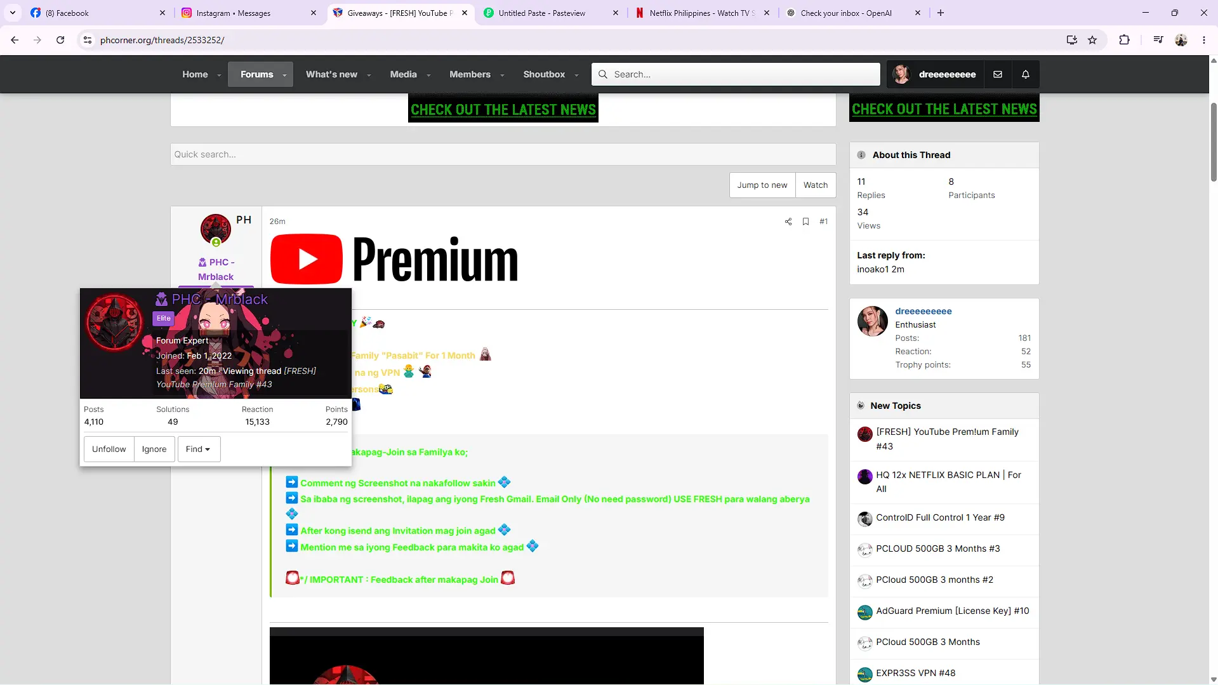Reload the current page
1218x685 pixels.
(x=60, y=40)
